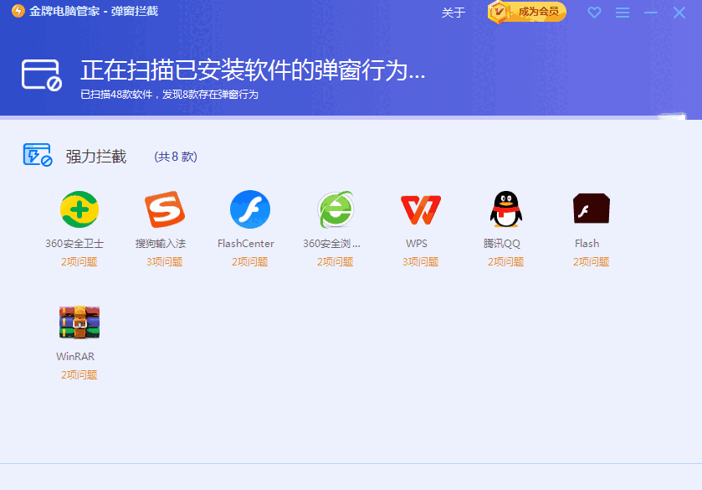702x490 pixels.
Task: Click the 金牌电脑管家 logo in the titlebar
Action: pyautogui.click(x=18, y=12)
